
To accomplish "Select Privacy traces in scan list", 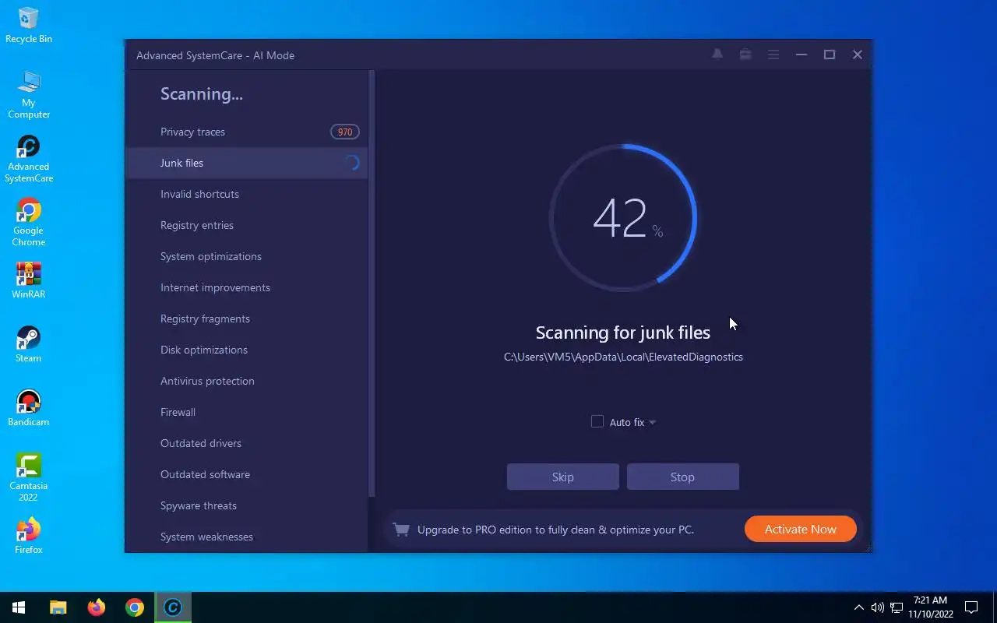I will 247,132.
